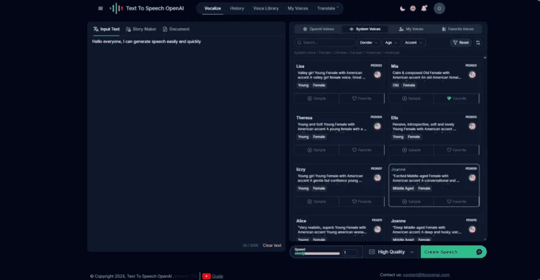Show the Favorite Voices tab
The image size is (540, 280).
click(457, 30)
